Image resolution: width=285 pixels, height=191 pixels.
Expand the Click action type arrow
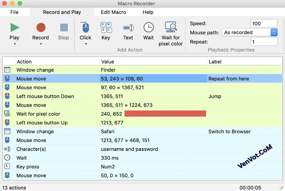[x=86, y=44]
